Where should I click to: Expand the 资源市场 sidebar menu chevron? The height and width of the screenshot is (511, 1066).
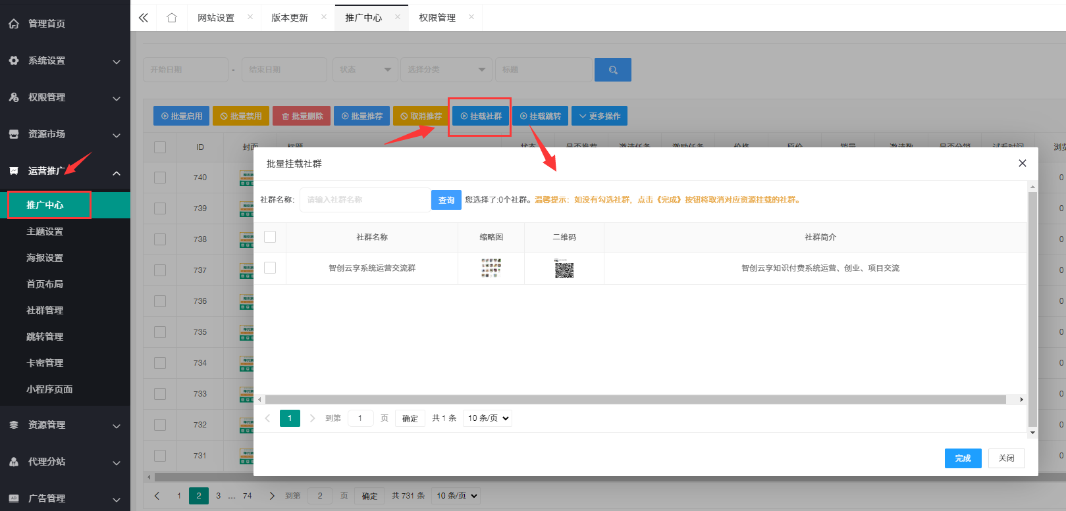click(x=117, y=135)
